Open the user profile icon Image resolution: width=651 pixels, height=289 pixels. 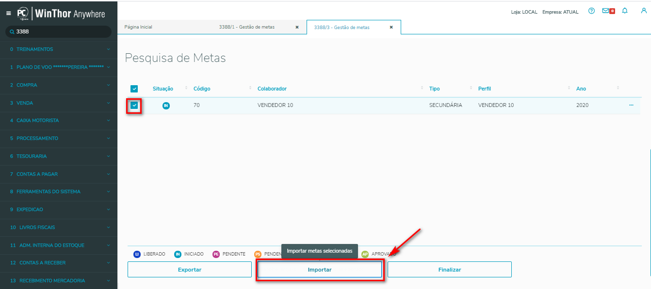643,11
